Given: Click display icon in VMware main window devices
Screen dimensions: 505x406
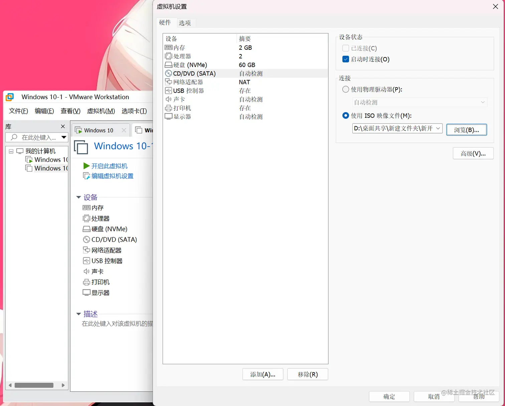Looking at the screenshot, I should click(x=87, y=293).
